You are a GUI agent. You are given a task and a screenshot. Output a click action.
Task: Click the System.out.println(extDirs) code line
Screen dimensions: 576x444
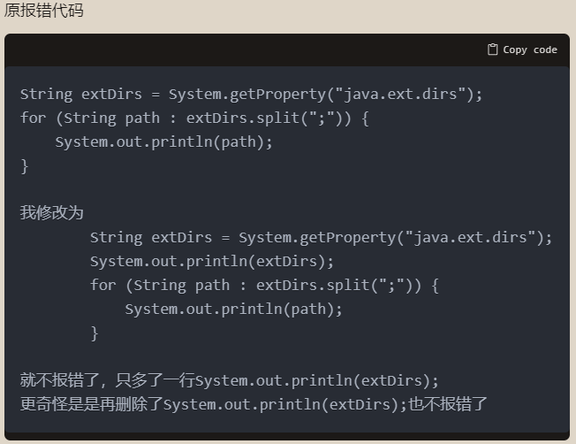(x=212, y=262)
